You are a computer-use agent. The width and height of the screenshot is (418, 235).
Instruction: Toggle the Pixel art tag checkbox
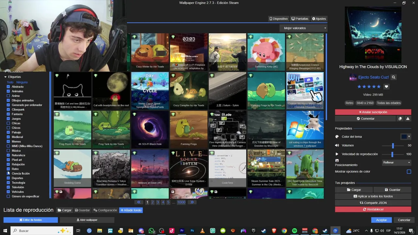coord(8,160)
